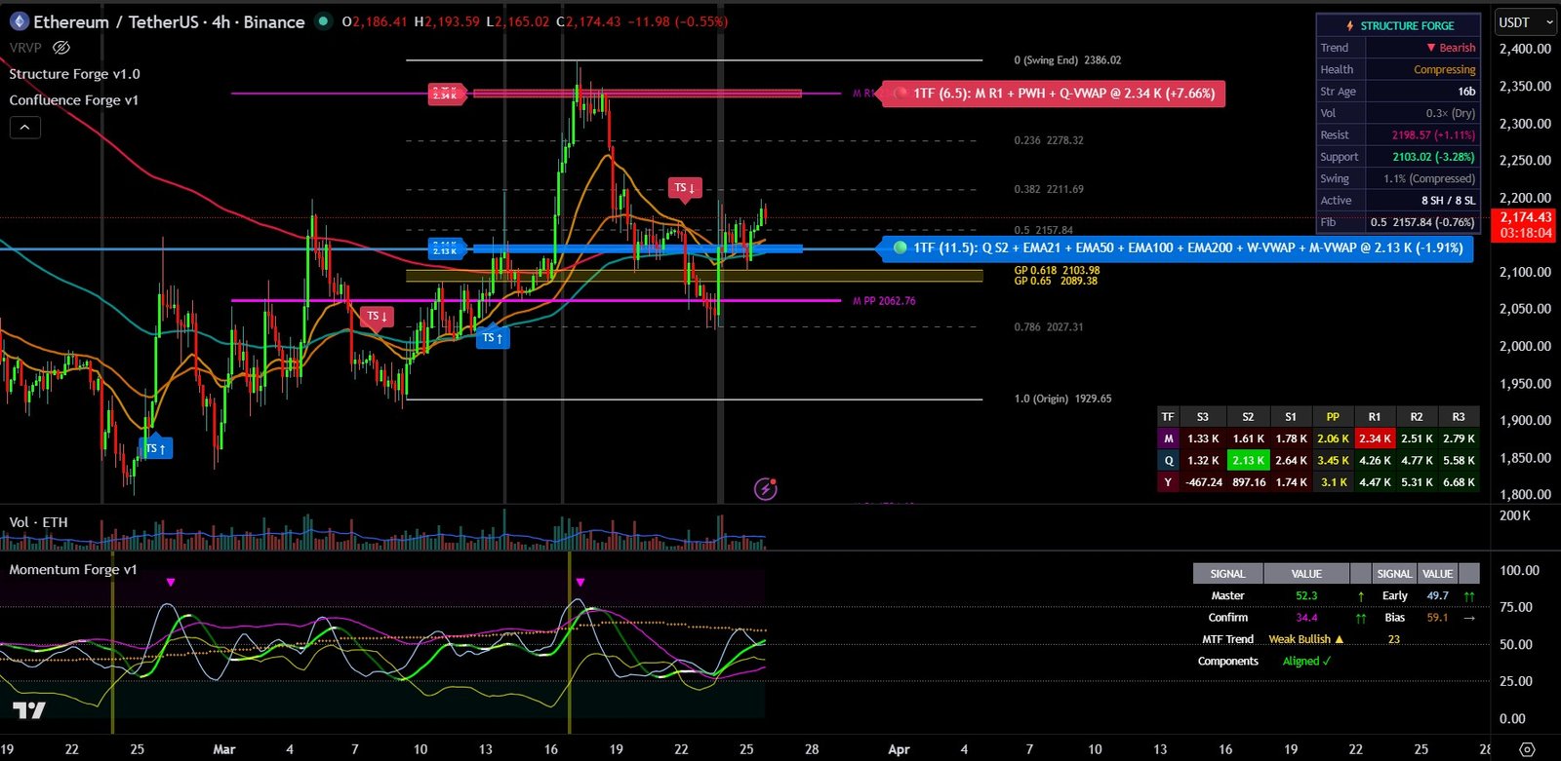Click the Master value 52.3
Viewport: 1561px width, 761px height.
click(x=1306, y=595)
